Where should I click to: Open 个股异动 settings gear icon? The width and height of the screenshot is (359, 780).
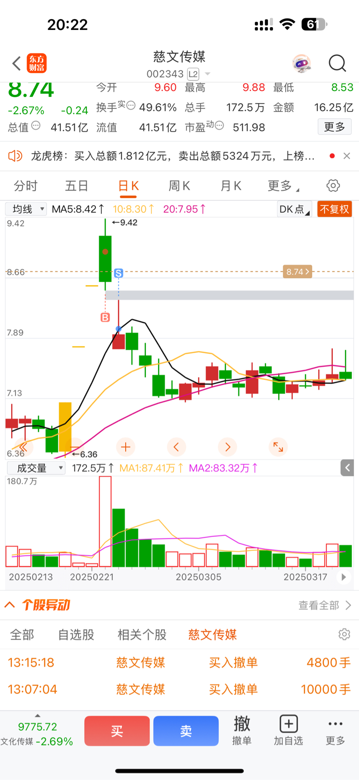point(345,634)
